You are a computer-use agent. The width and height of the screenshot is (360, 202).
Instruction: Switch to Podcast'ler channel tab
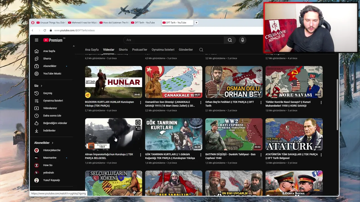tap(140, 50)
